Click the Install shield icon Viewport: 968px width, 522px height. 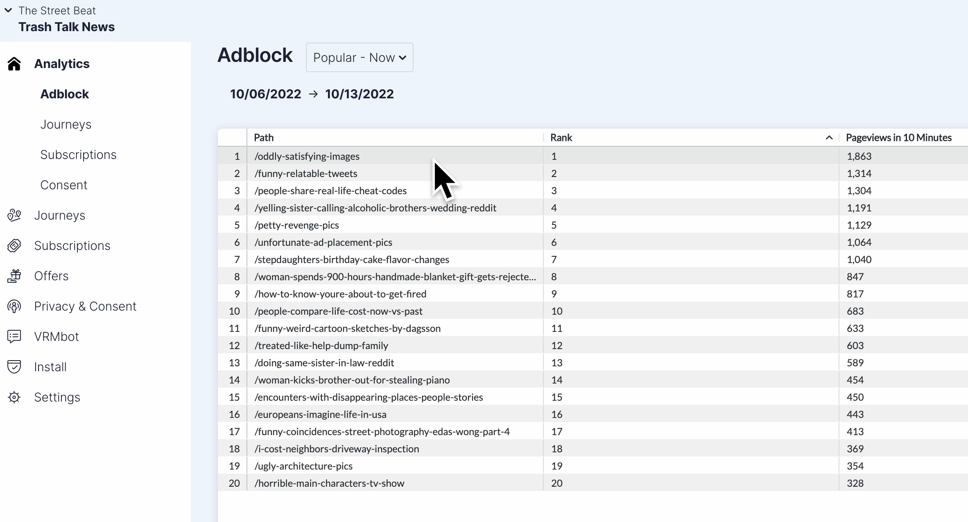pyautogui.click(x=14, y=367)
